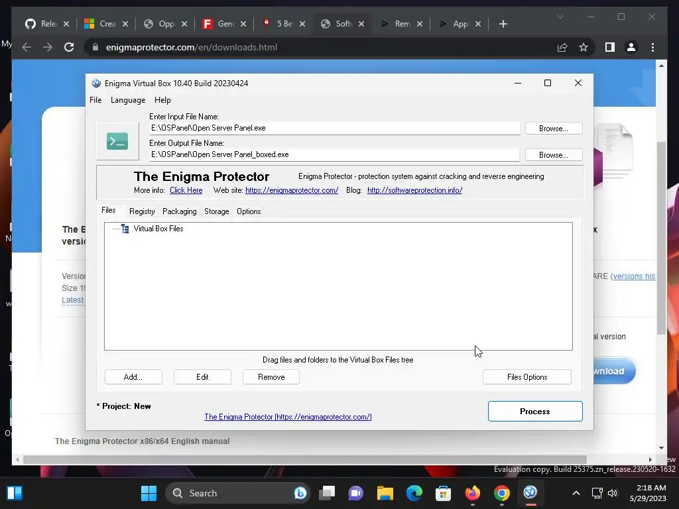Click the Virtual Box Files tree icon

tap(125, 229)
